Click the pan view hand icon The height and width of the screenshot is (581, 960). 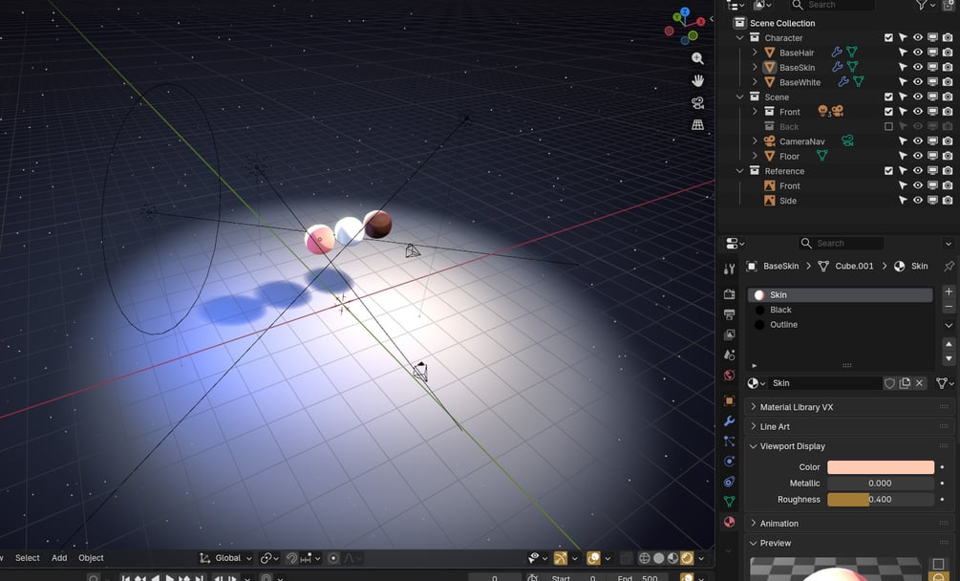click(x=697, y=81)
